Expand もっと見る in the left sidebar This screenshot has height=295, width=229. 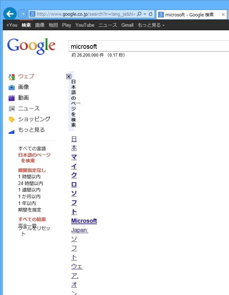[x=31, y=130]
